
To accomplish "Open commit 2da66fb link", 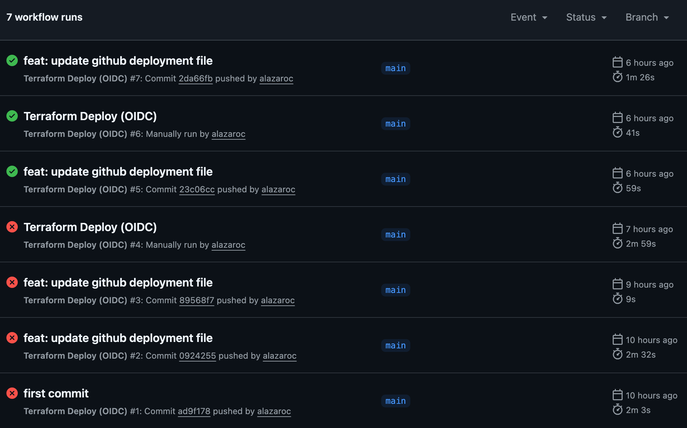I will [196, 79].
